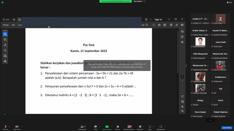This screenshot has width=234, height=131.
Task: Open Whiteboards in Zoom
Action: pyautogui.click(x=161, y=127)
